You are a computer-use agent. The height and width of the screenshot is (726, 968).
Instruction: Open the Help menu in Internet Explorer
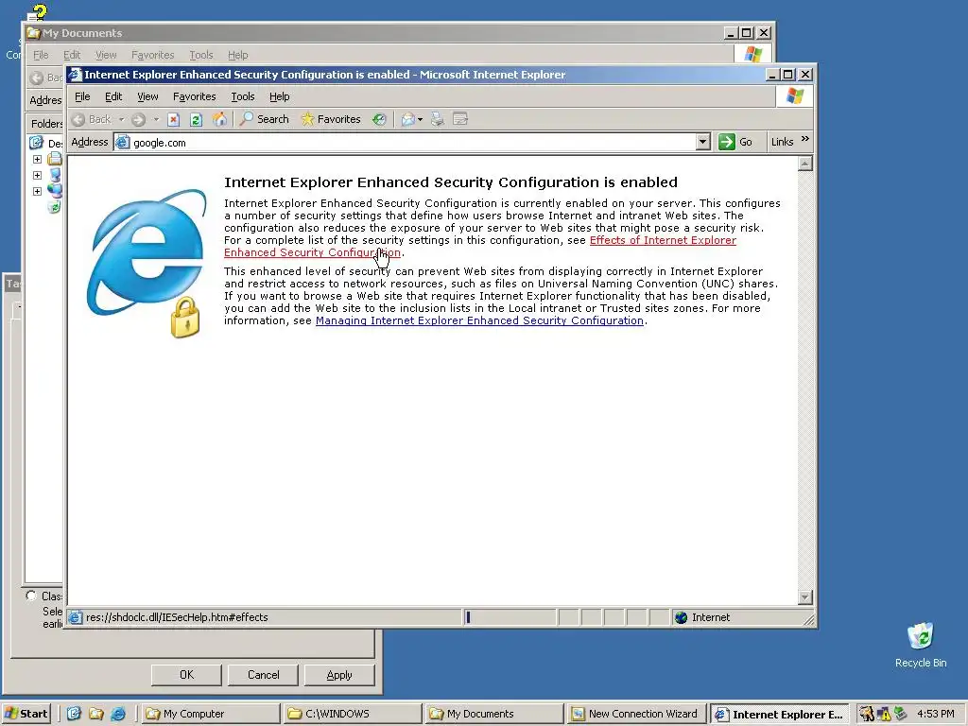(x=279, y=96)
